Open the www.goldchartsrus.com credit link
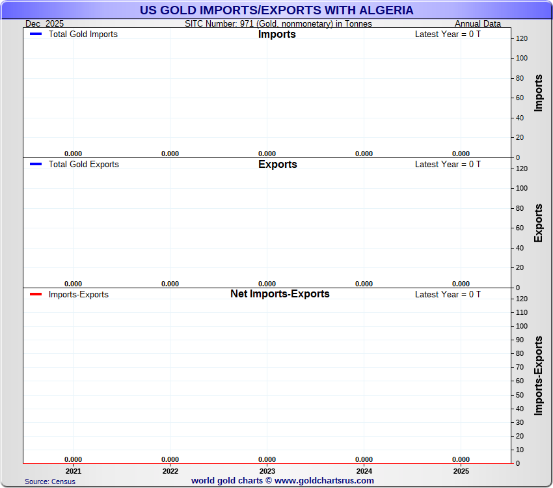553x488 pixels. (324, 481)
